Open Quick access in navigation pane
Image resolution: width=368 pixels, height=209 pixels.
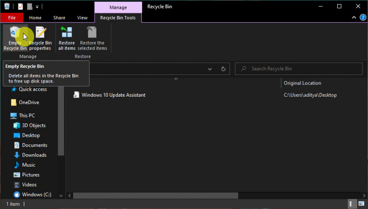click(33, 89)
